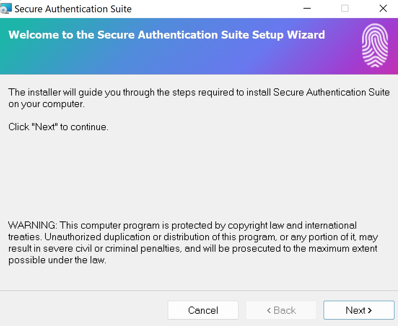Click the greyed-out maximize square icon
The height and width of the screenshot is (326, 398).
click(x=345, y=8)
